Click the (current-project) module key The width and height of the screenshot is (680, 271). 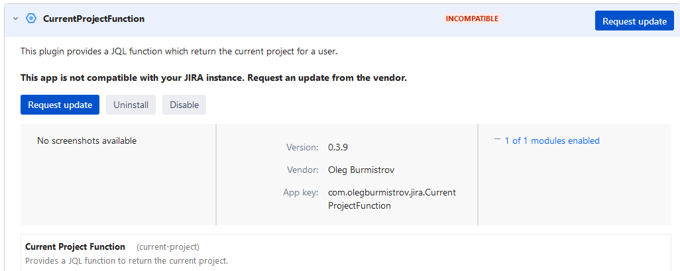click(168, 247)
